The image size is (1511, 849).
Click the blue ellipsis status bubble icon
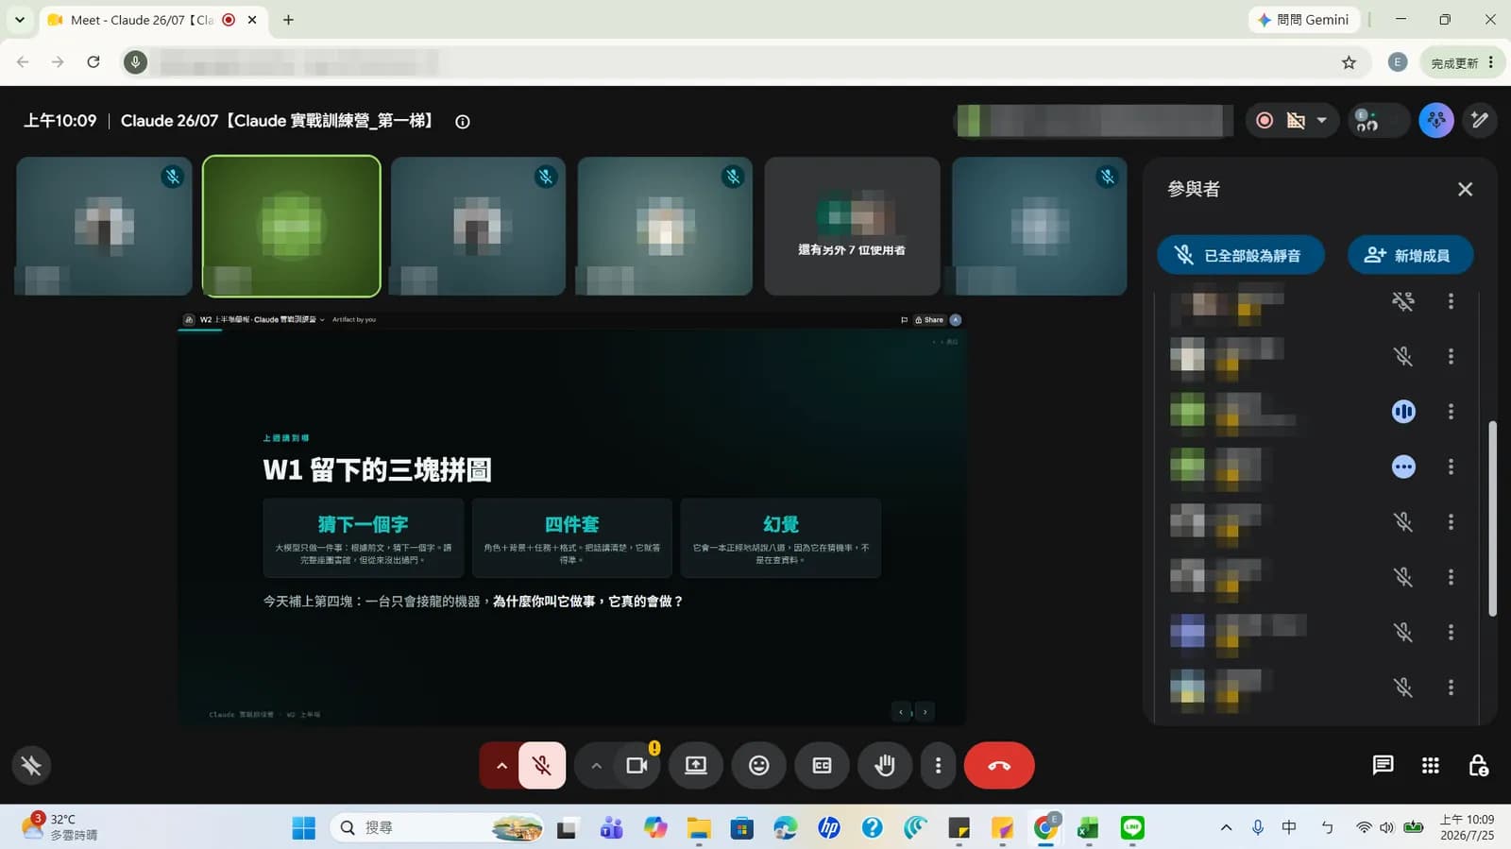[x=1403, y=467]
